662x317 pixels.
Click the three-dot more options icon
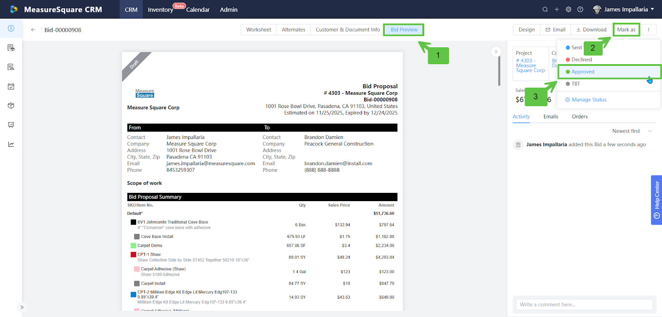648,30
